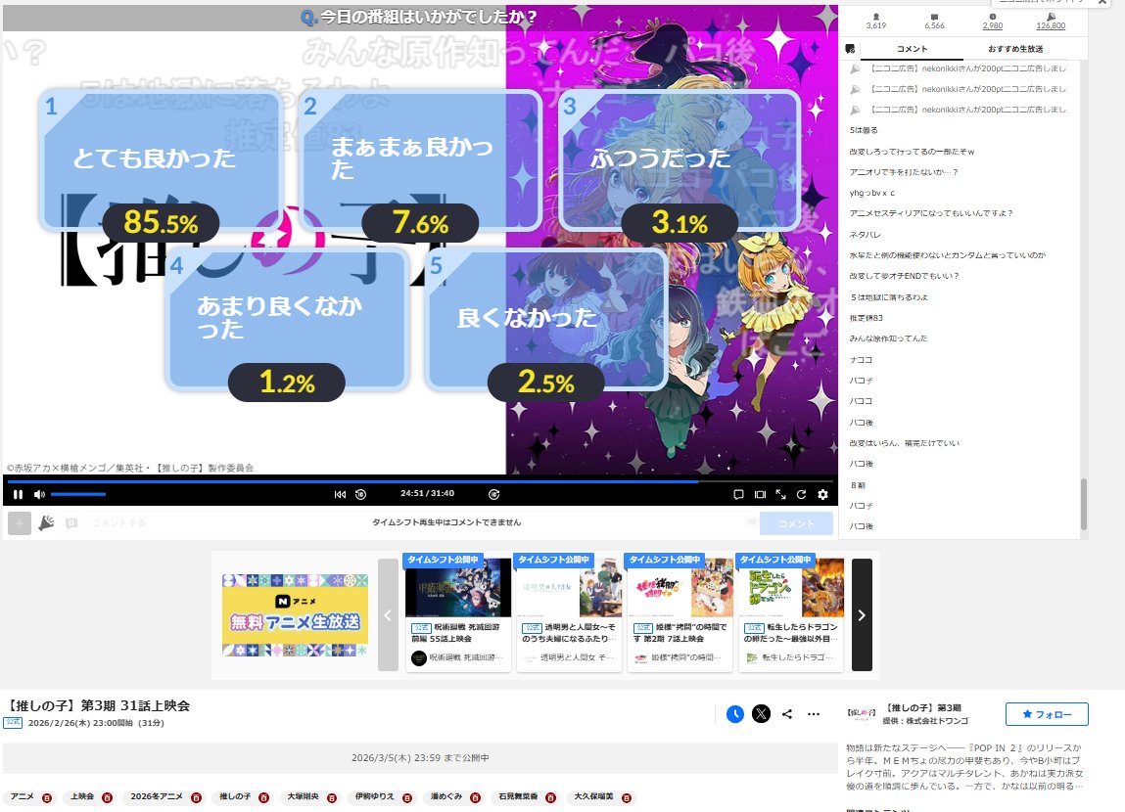1125x812 pixels.
Task: Open 透明男と人間女 timeshift thumbnail
Action: (569, 586)
